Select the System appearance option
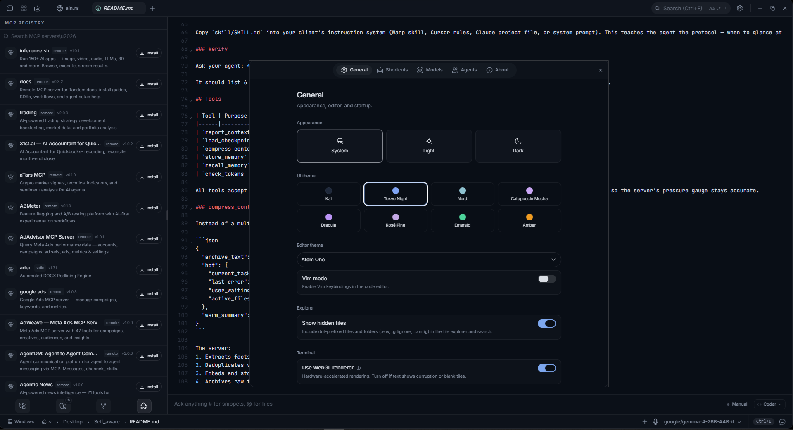Image resolution: width=793 pixels, height=430 pixels. pyautogui.click(x=340, y=146)
